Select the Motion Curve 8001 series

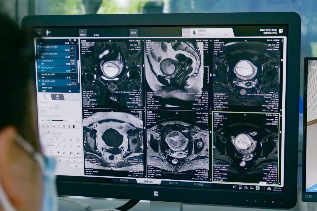click(58, 89)
